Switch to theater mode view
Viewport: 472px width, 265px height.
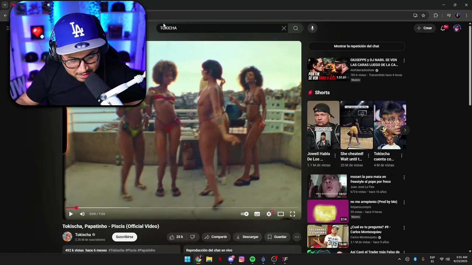click(x=281, y=214)
